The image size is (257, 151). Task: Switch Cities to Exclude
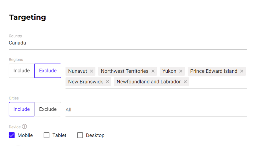pos(48,109)
